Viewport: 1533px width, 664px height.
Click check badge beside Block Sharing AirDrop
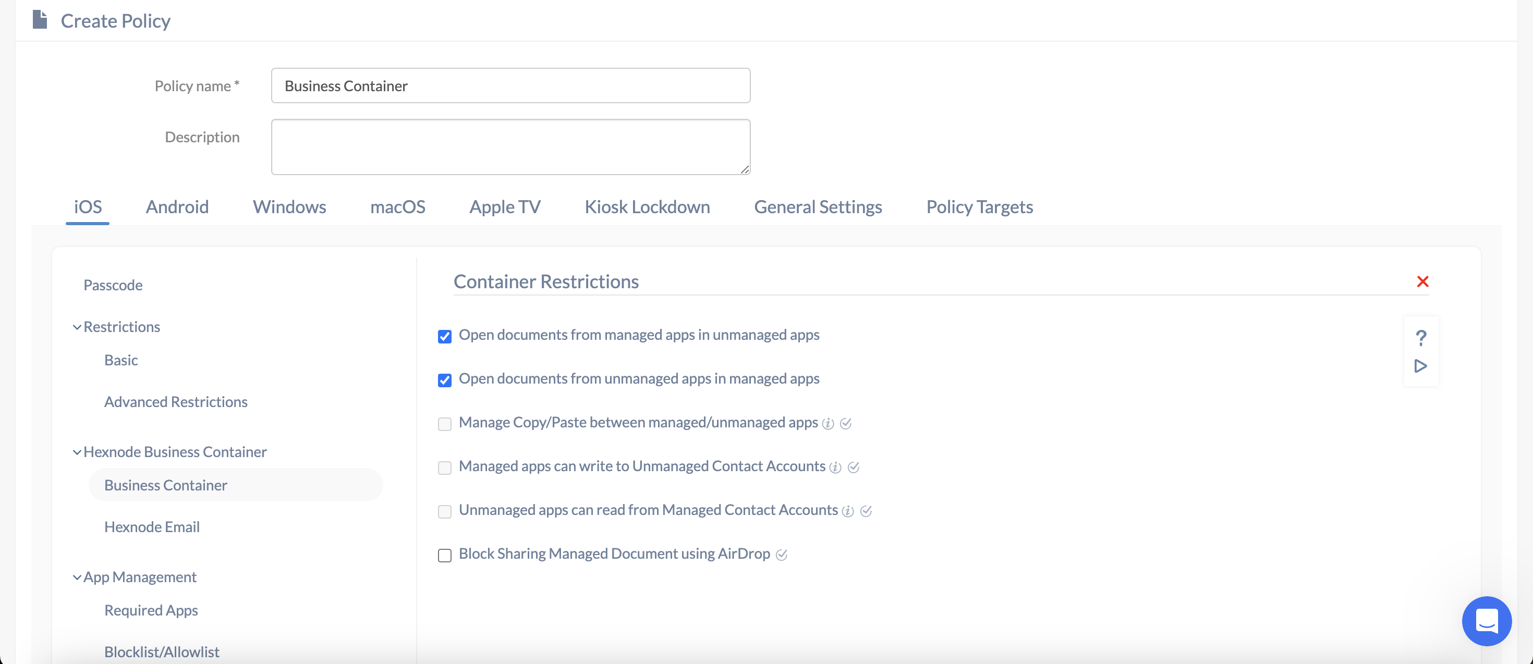[x=782, y=555]
